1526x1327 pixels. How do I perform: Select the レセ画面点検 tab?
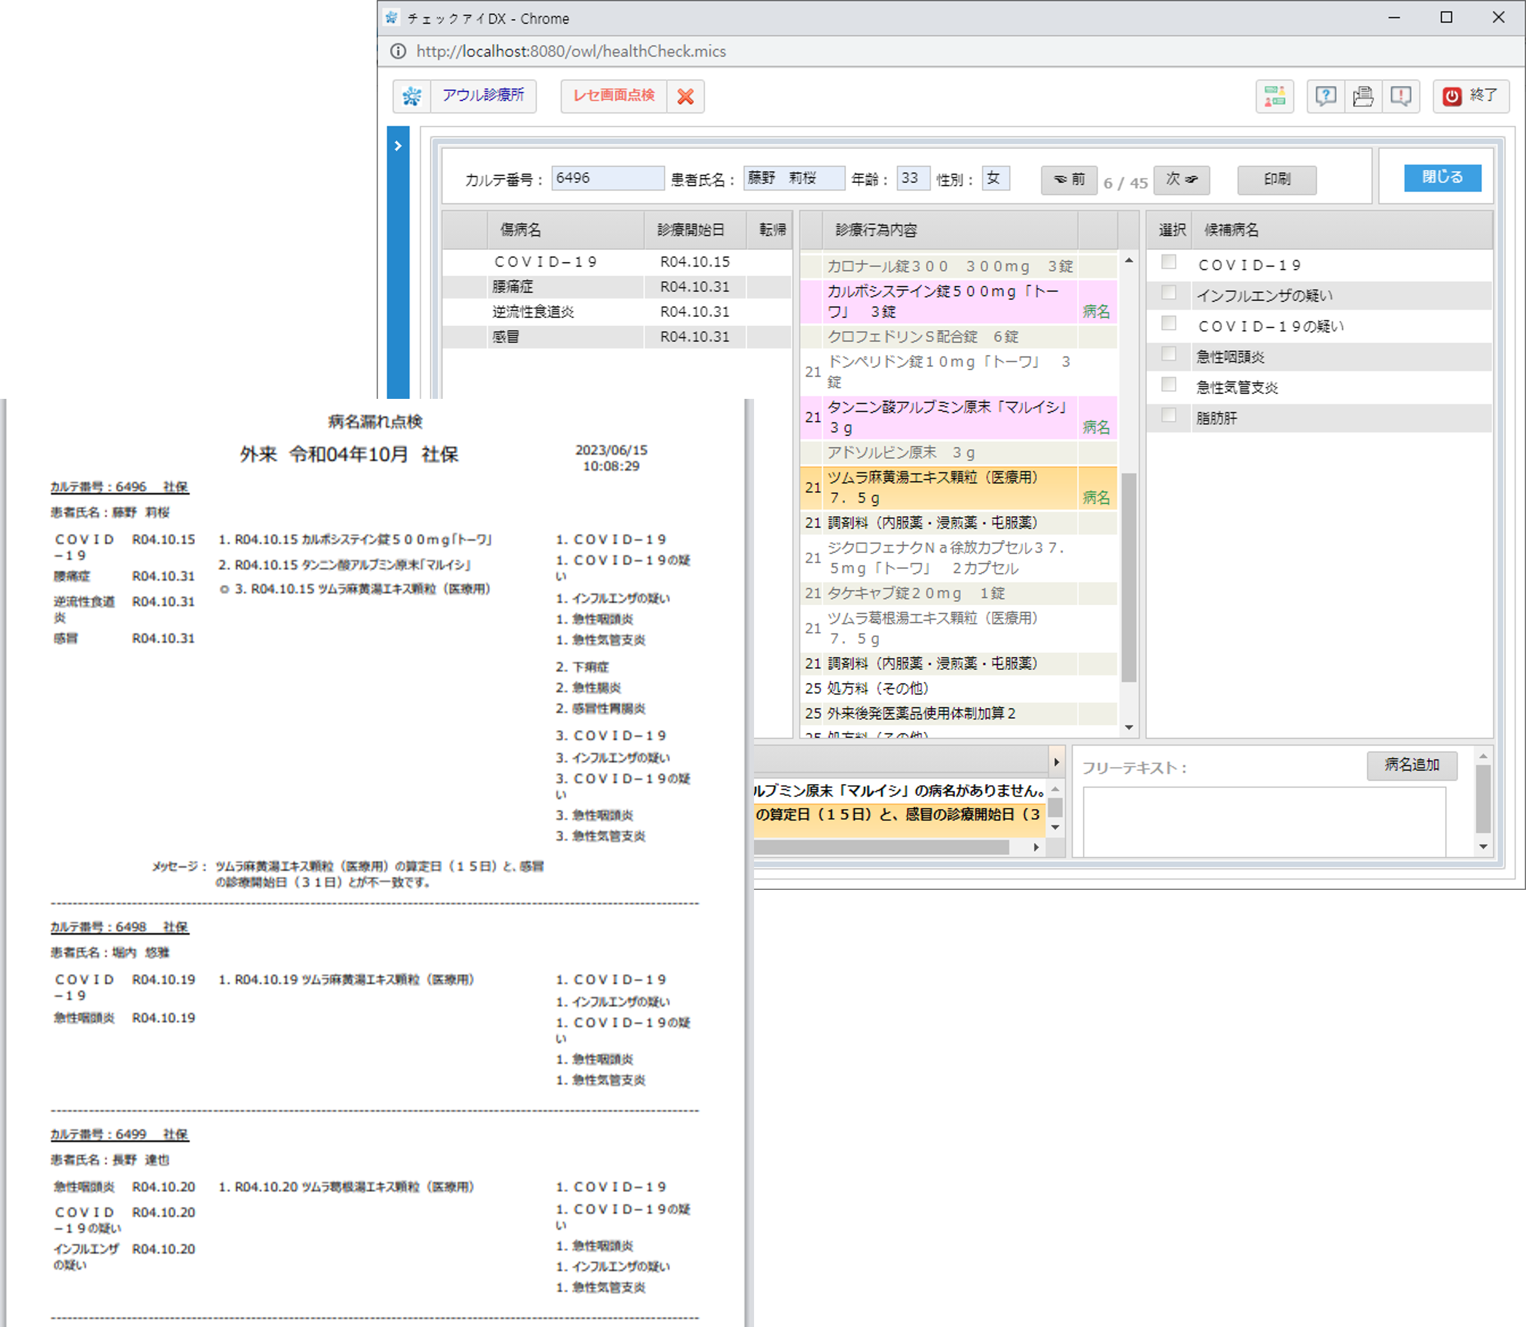click(x=614, y=96)
